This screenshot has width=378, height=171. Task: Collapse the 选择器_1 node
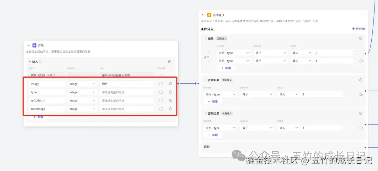click(x=203, y=15)
